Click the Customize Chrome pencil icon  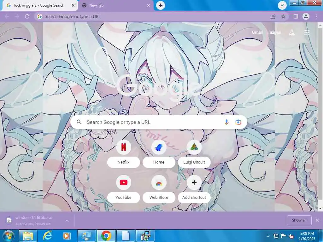(x=308, y=202)
